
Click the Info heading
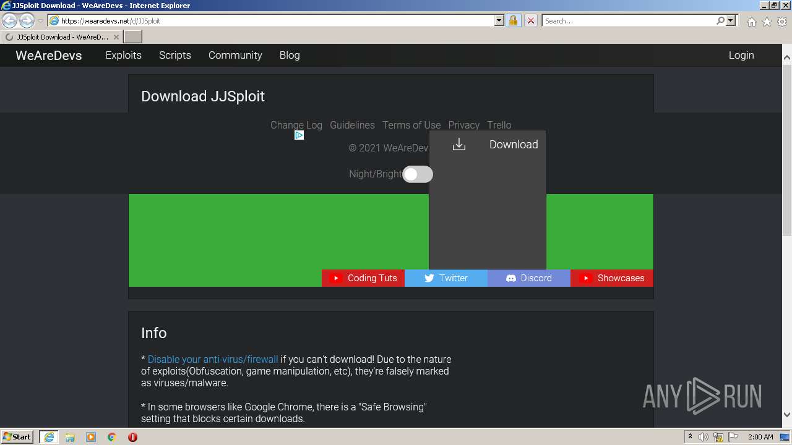[154, 333]
